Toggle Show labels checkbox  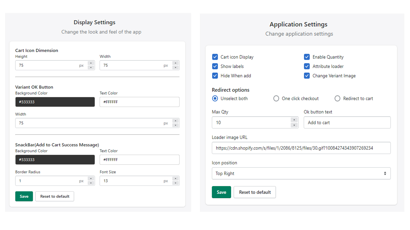(x=215, y=66)
